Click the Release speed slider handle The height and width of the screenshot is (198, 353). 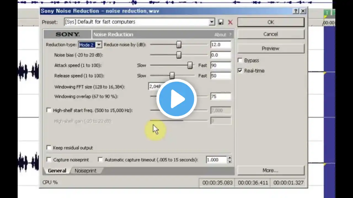coord(172,76)
